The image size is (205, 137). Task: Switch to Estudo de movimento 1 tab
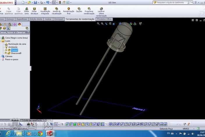tap(33, 120)
